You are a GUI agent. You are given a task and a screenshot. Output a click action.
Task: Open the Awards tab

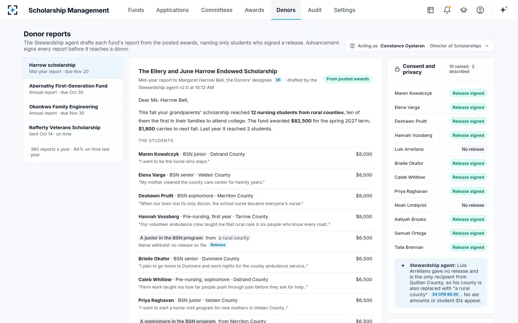(x=254, y=10)
